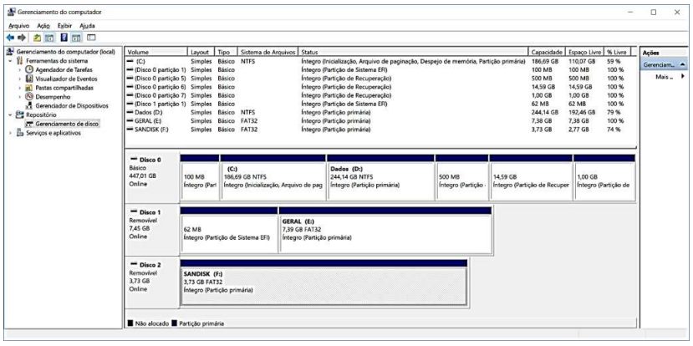The width and height of the screenshot is (693, 346).
Task: Click the blue Help toolbar icon
Action: [62, 39]
